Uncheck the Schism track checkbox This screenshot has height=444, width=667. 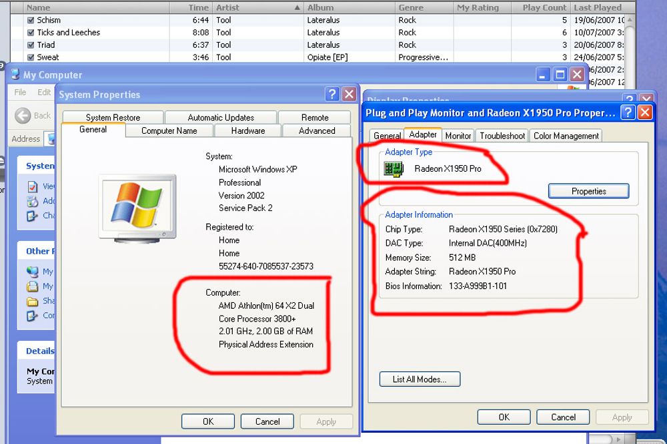(31, 20)
